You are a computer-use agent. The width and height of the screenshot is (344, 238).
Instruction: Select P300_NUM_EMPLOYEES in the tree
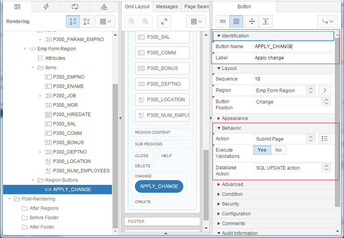coord(81,170)
